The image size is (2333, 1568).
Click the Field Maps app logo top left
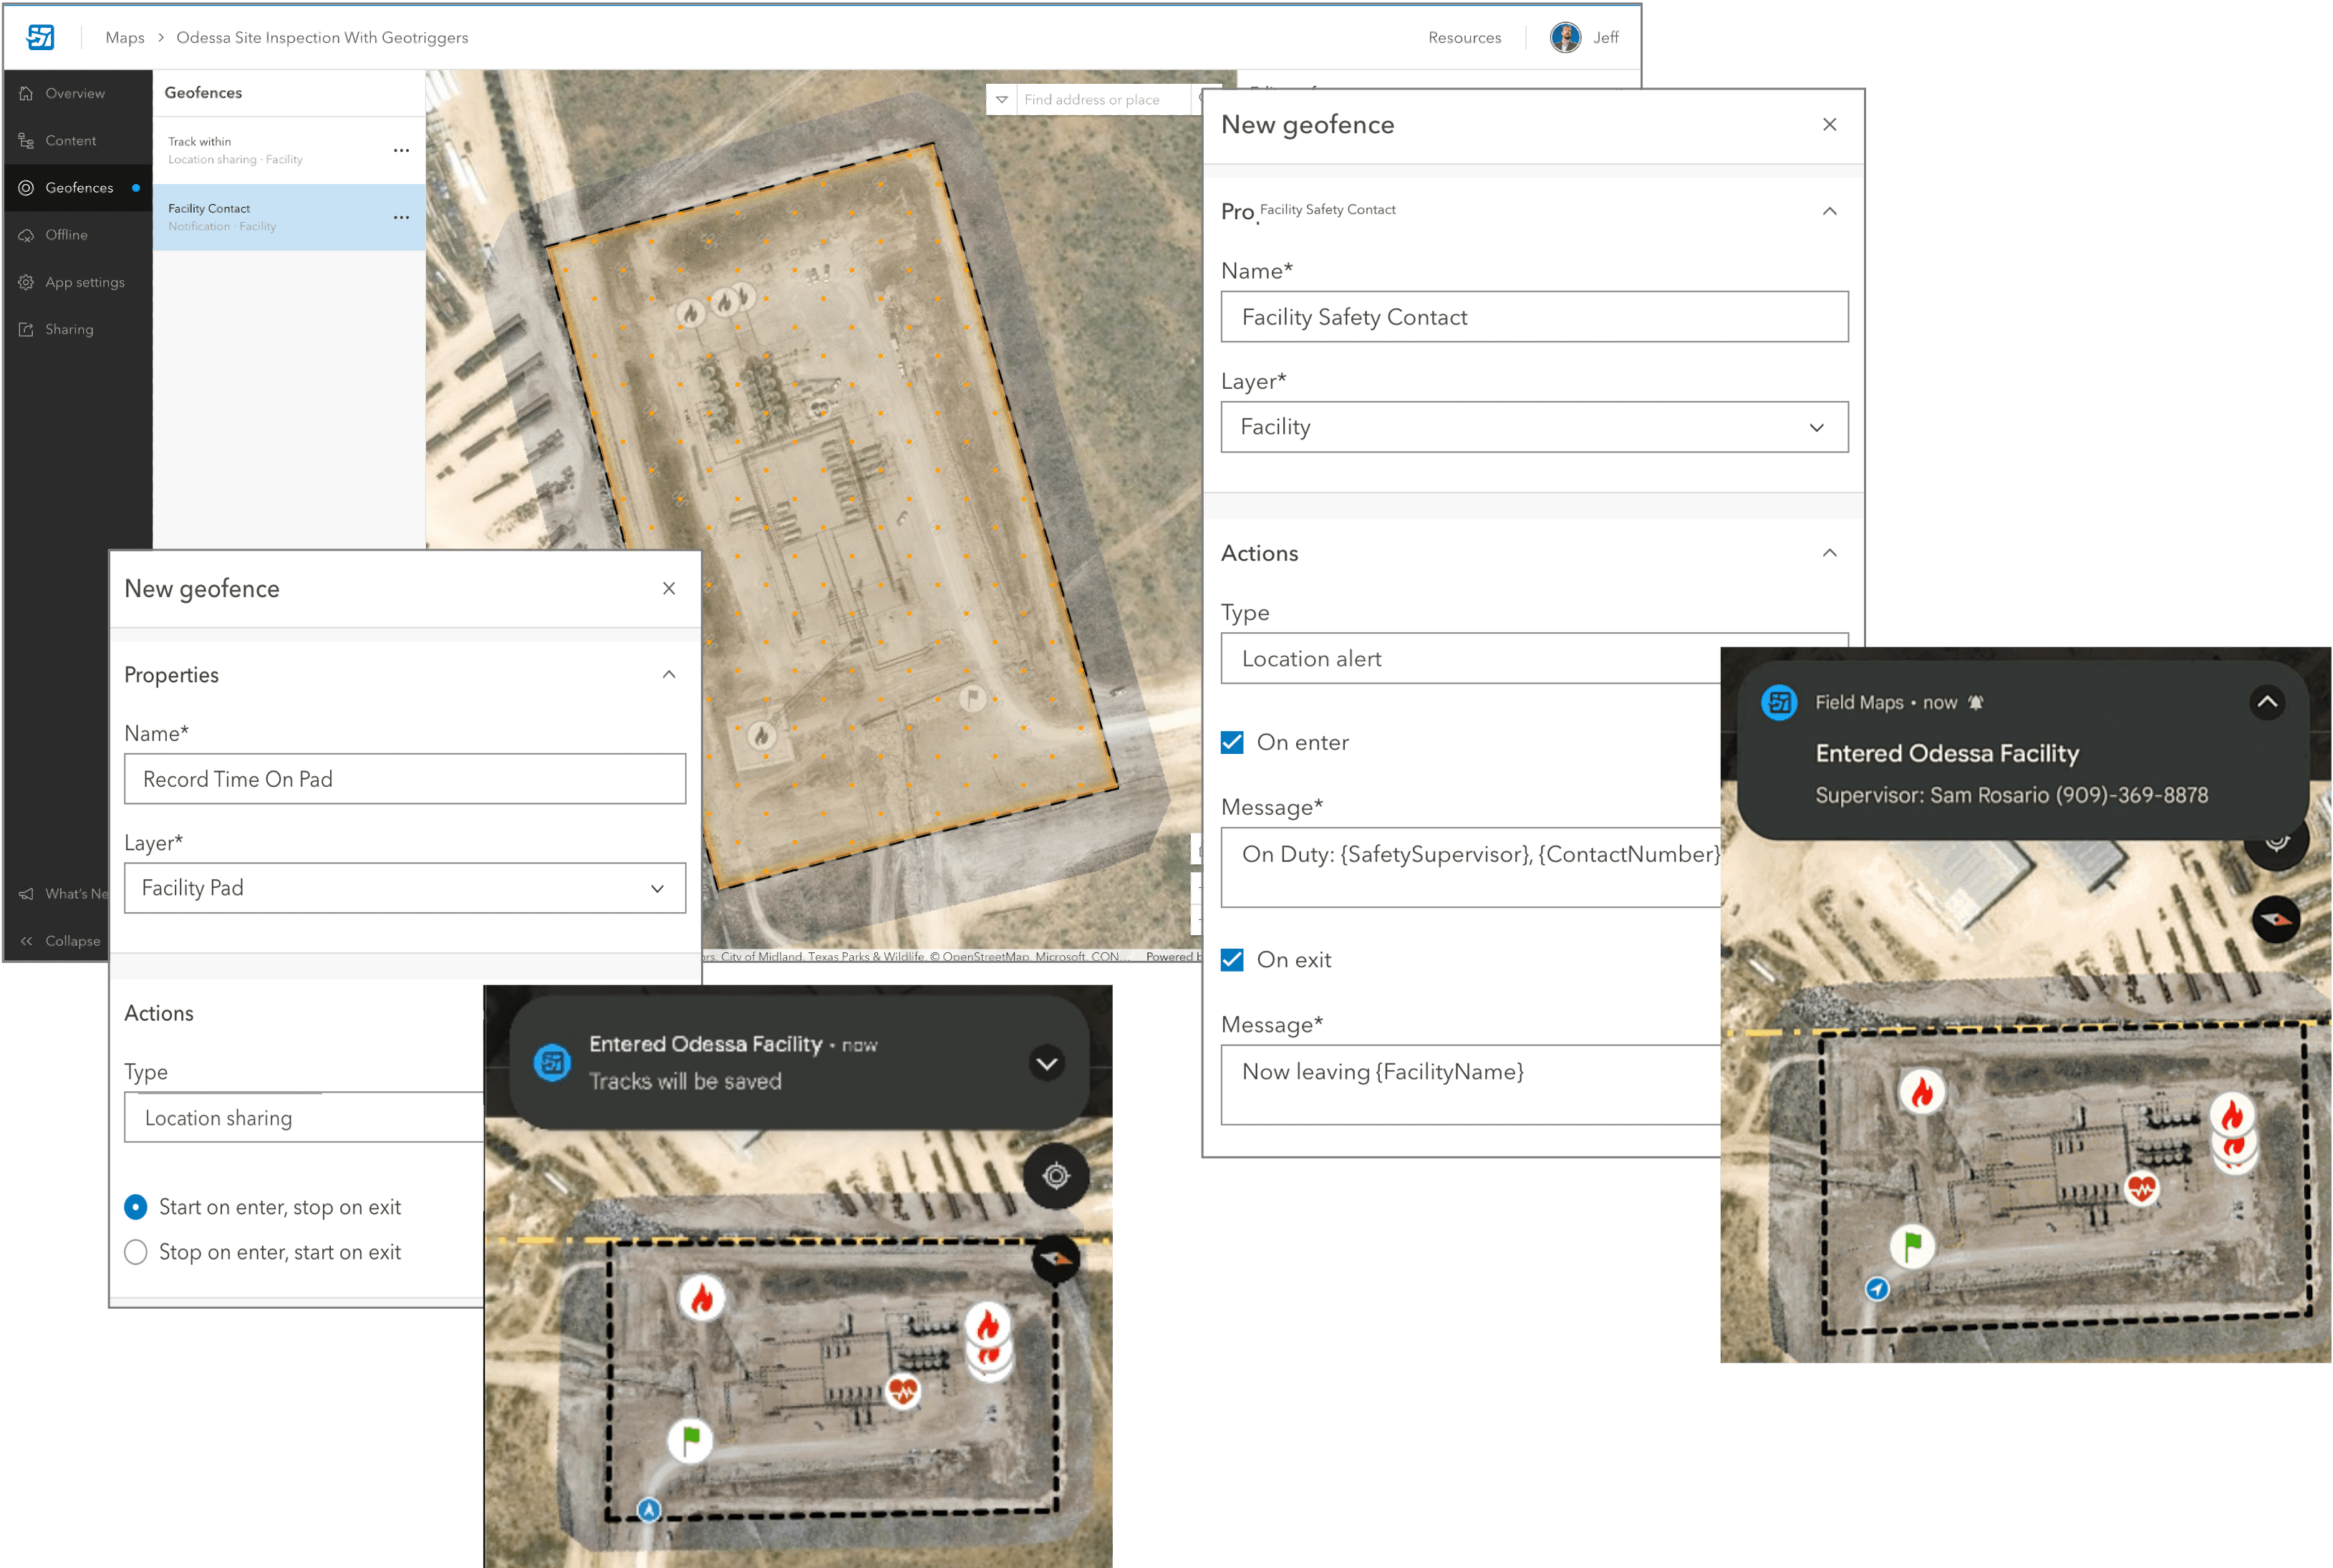pos(41,37)
